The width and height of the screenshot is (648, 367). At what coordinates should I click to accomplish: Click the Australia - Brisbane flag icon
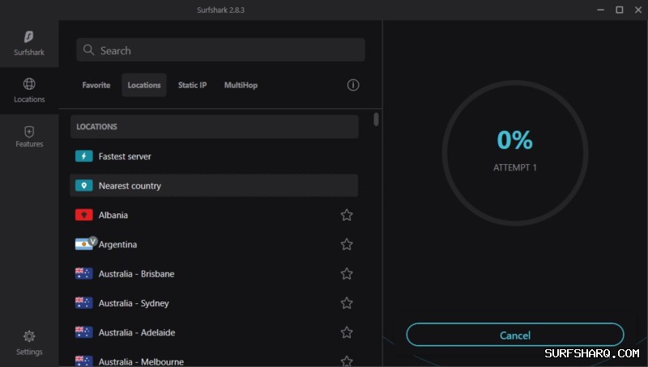(84, 273)
